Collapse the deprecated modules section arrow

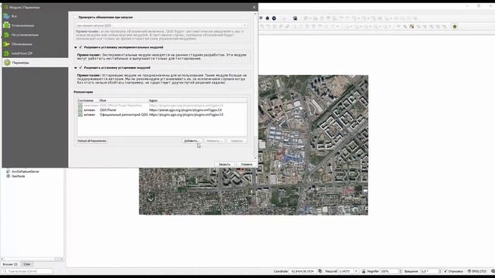(x=76, y=68)
